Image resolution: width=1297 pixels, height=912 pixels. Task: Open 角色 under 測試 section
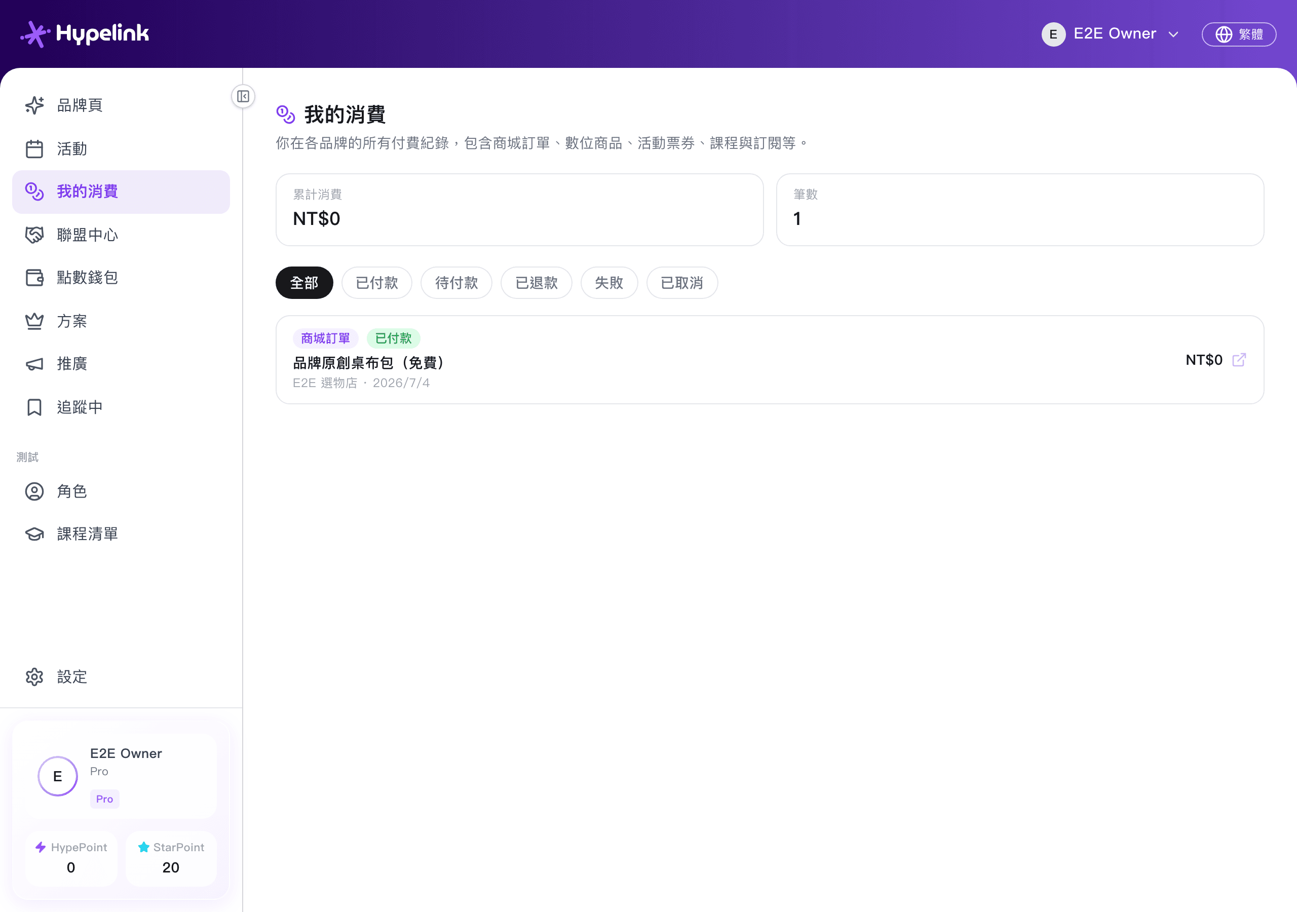pos(121,491)
